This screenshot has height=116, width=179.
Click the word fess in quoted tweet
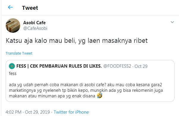coord(13,73)
